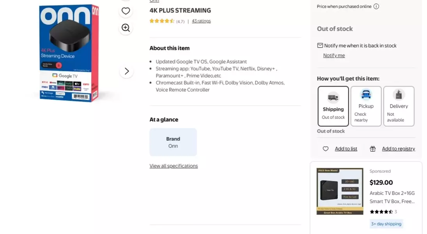The image size is (427, 234).
Task: Open the sponsored Arabic TV Box thumbnail
Action: click(x=340, y=191)
